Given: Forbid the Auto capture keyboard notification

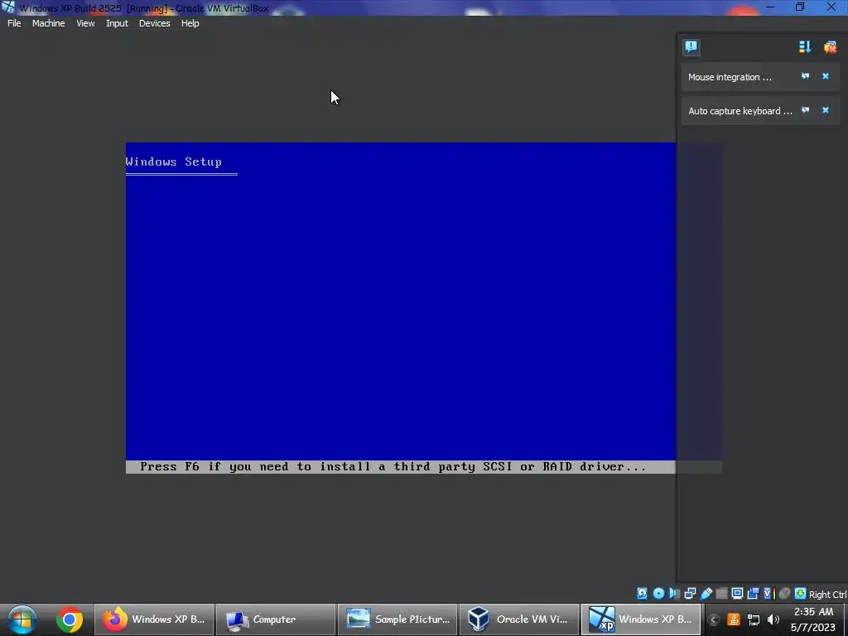Looking at the screenshot, I should [x=805, y=110].
